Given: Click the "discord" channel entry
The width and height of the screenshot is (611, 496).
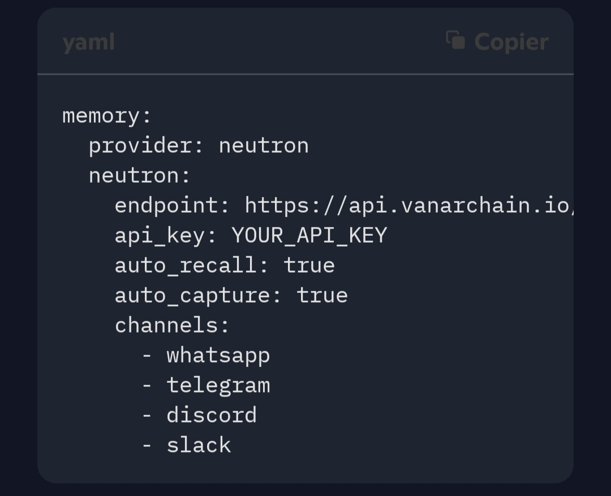Looking at the screenshot, I should tap(212, 415).
